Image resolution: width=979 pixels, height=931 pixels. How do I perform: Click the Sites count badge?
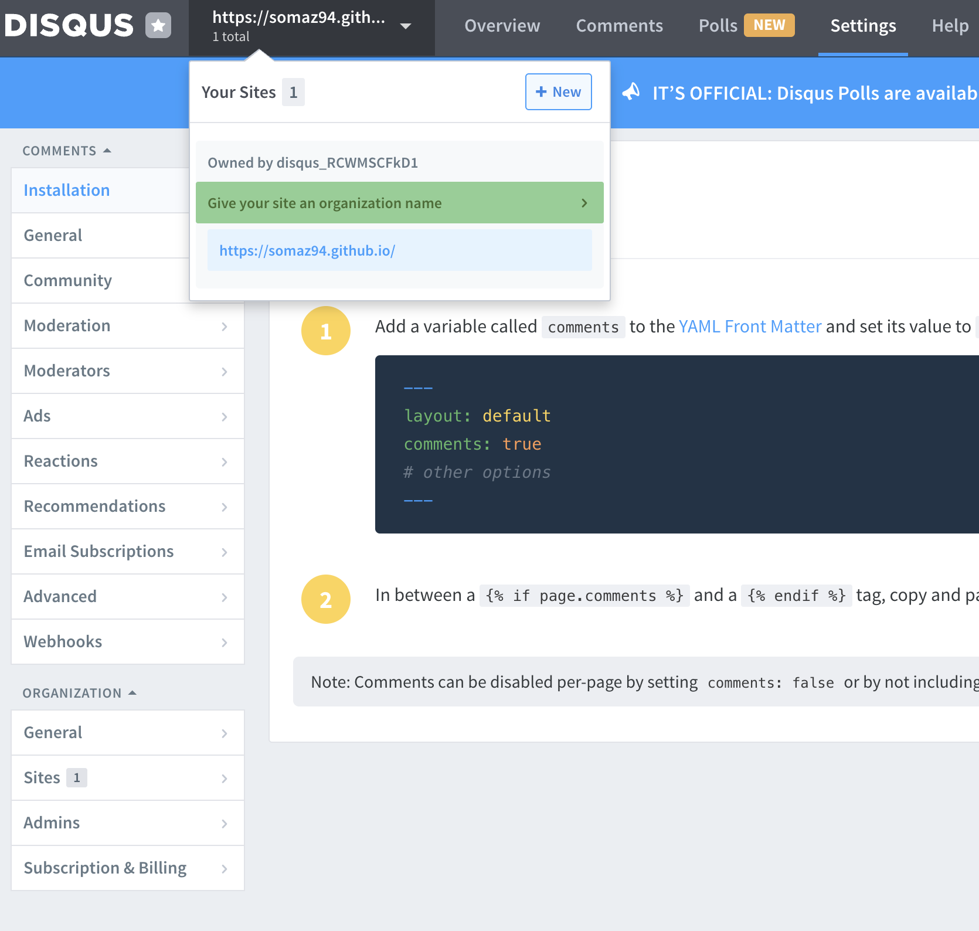pyautogui.click(x=77, y=777)
